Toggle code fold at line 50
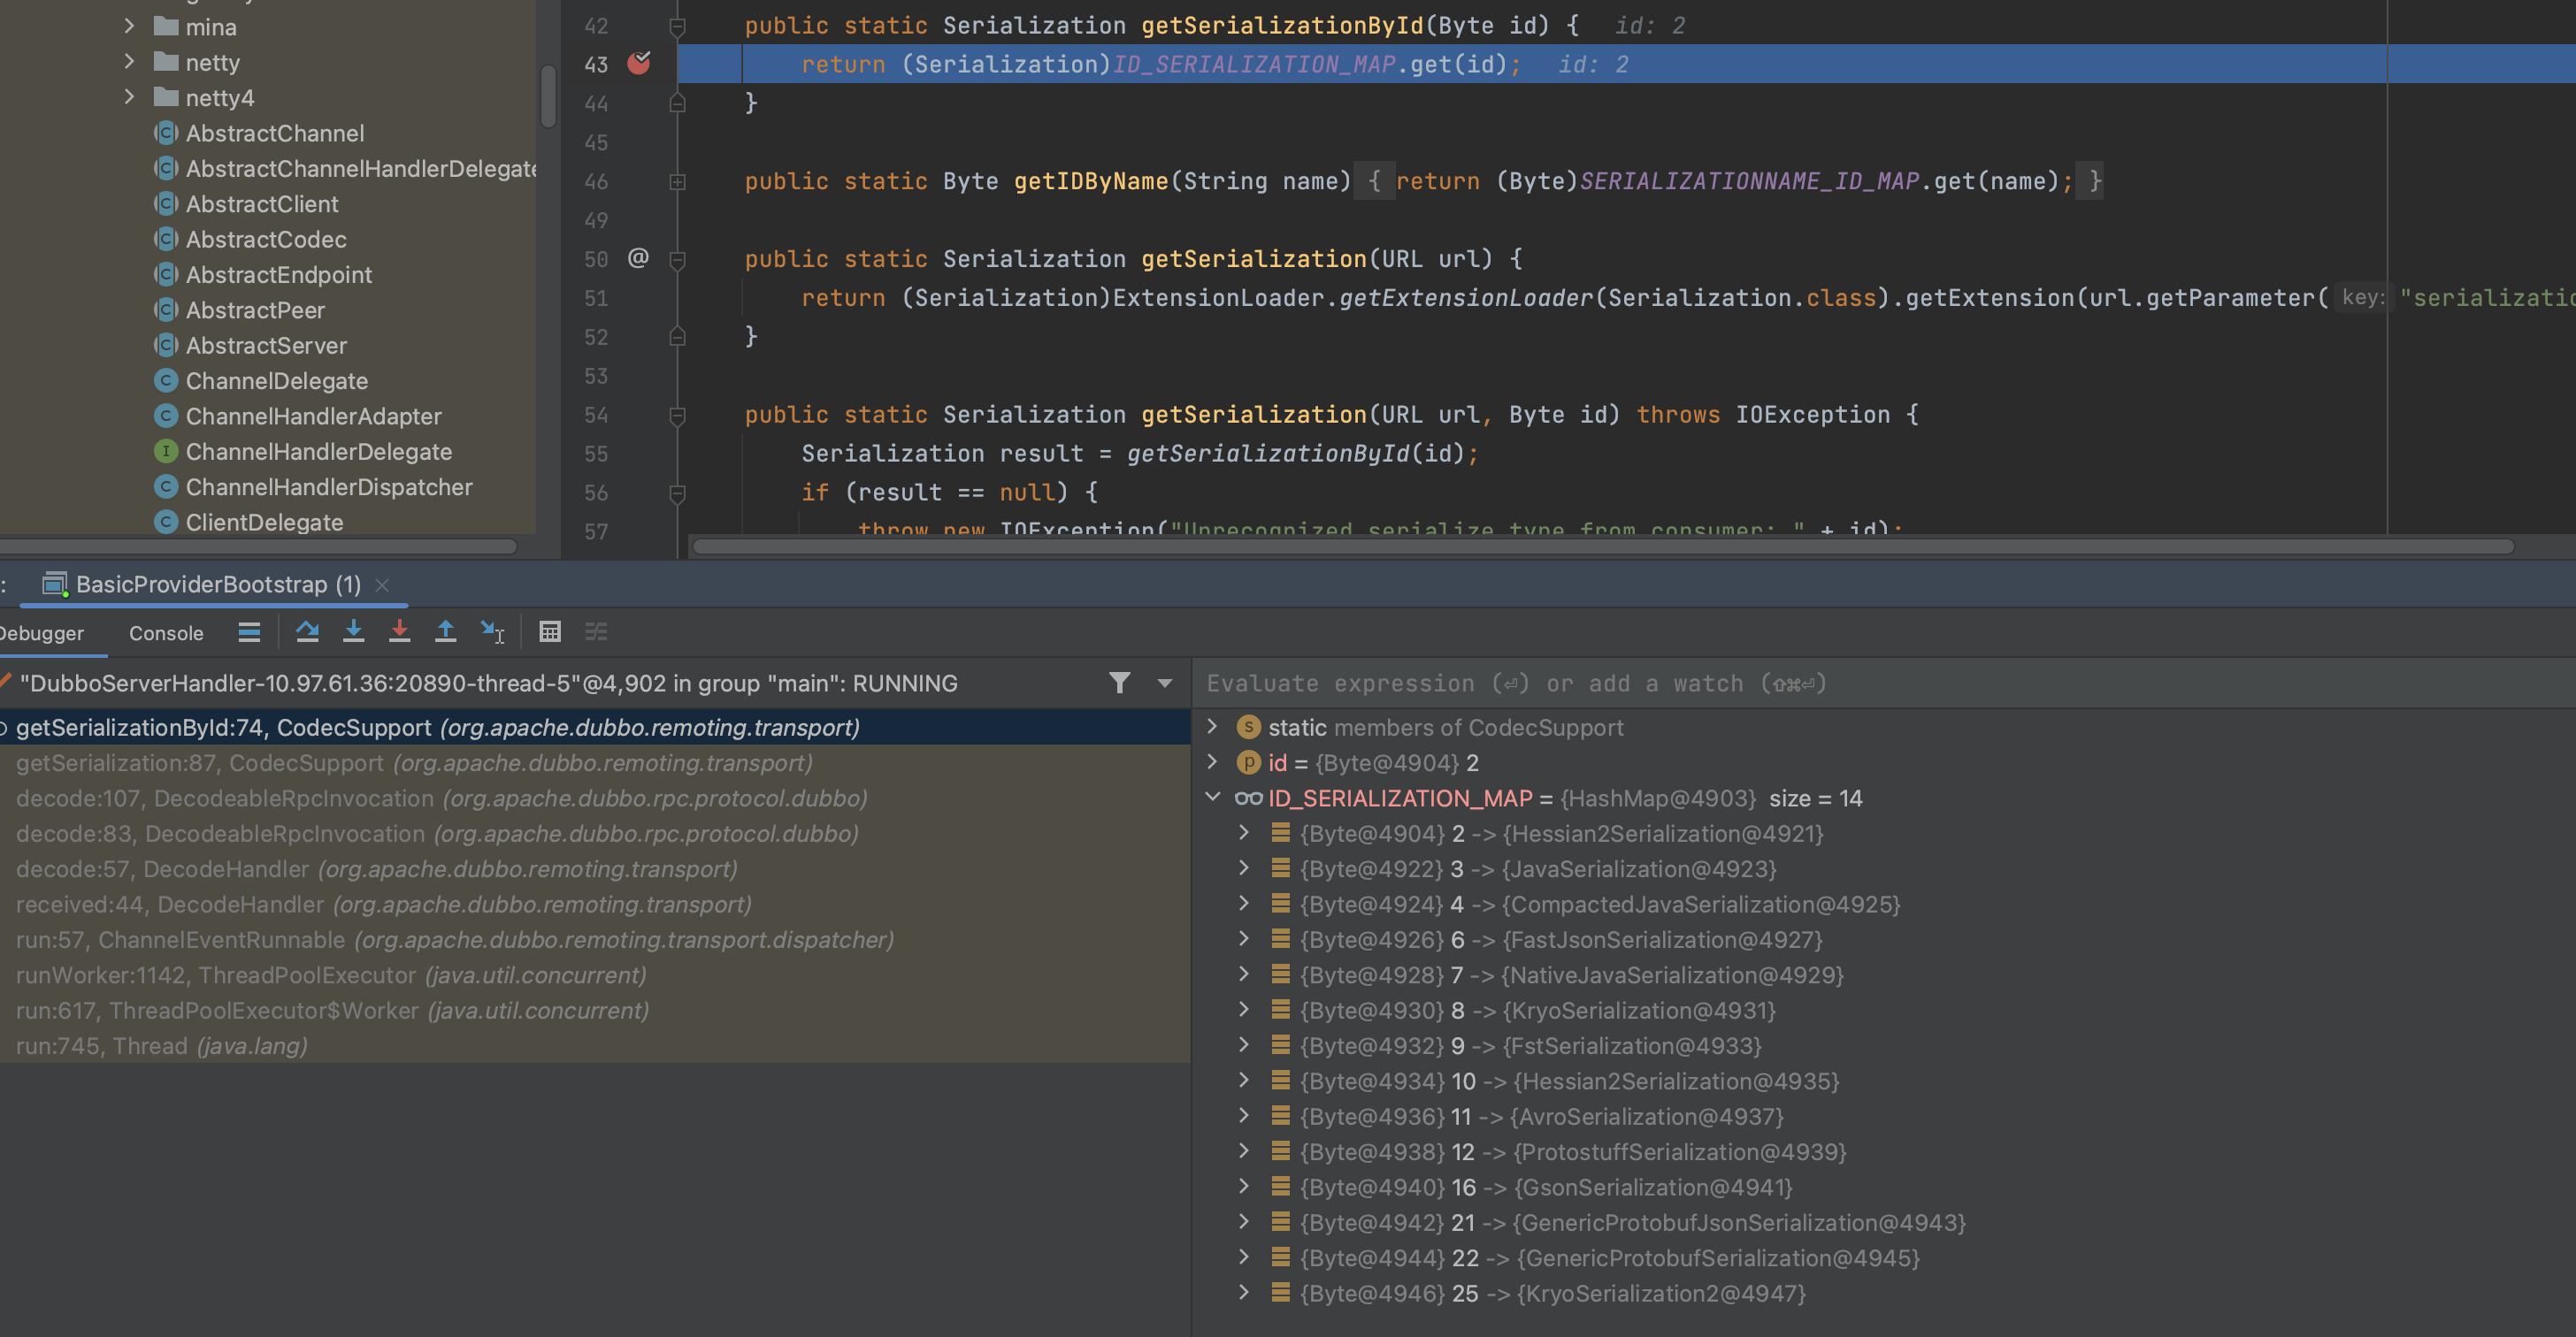This screenshot has height=1337, width=2576. coord(677,260)
